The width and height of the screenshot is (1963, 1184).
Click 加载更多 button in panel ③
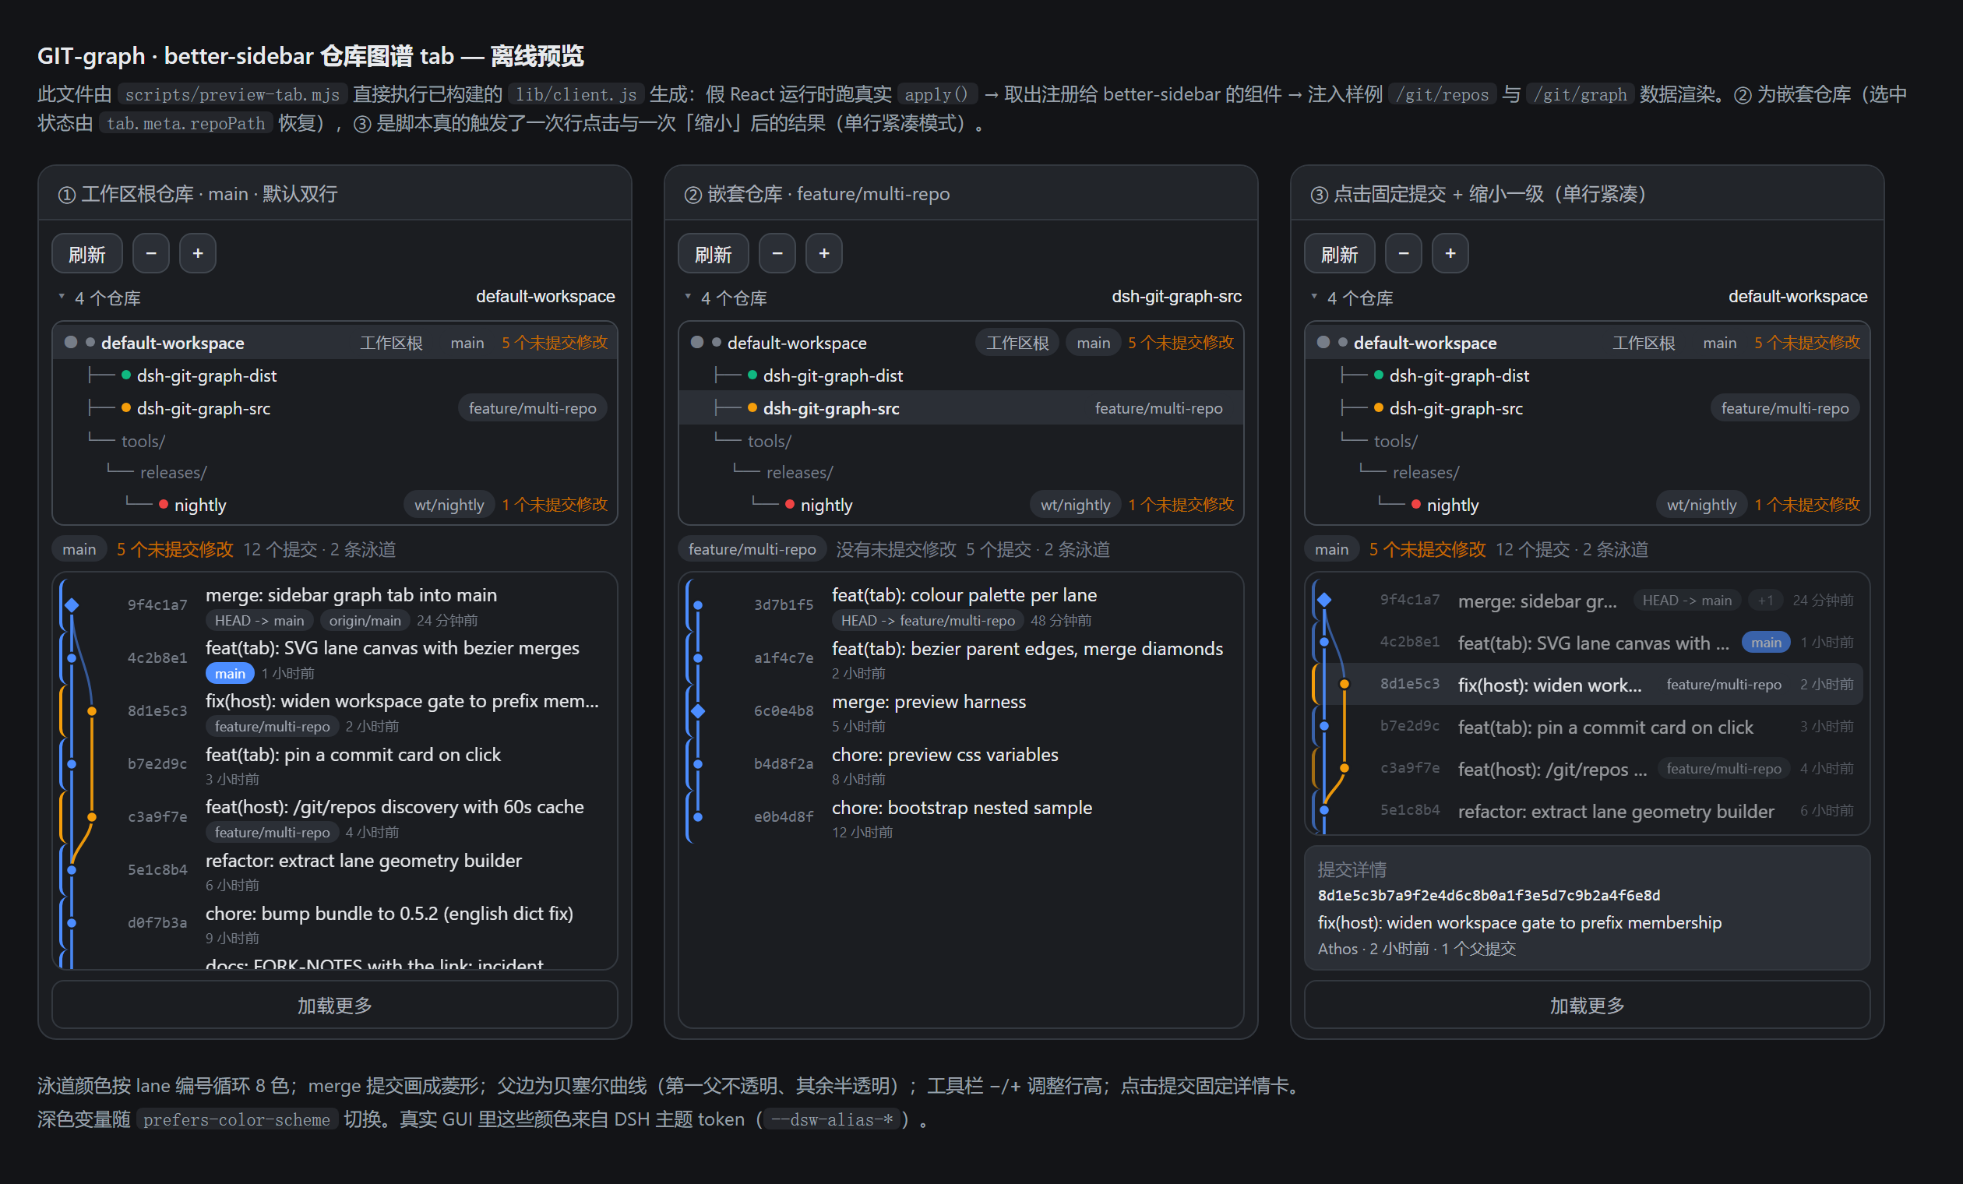pyautogui.click(x=1587, y=1005)
